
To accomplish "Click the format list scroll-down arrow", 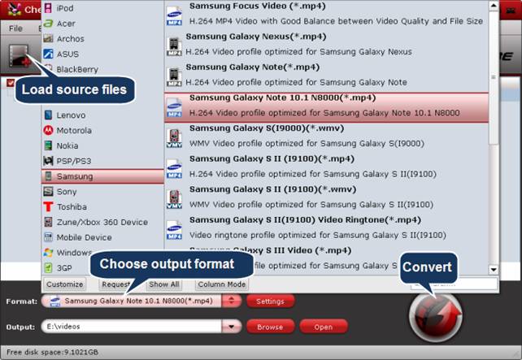I will click(x=494, y=269).
